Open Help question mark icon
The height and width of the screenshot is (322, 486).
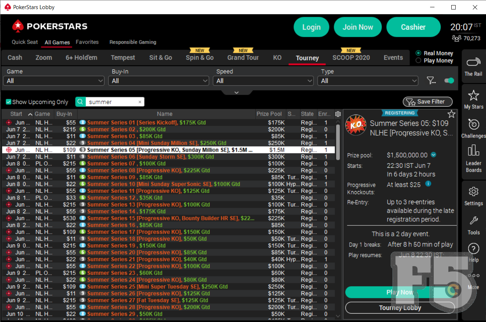(x=474, y=249)
